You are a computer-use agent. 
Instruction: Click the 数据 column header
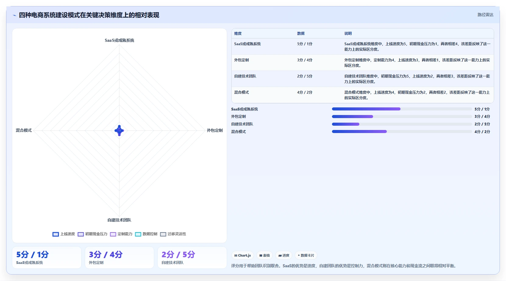pos(301,34)
